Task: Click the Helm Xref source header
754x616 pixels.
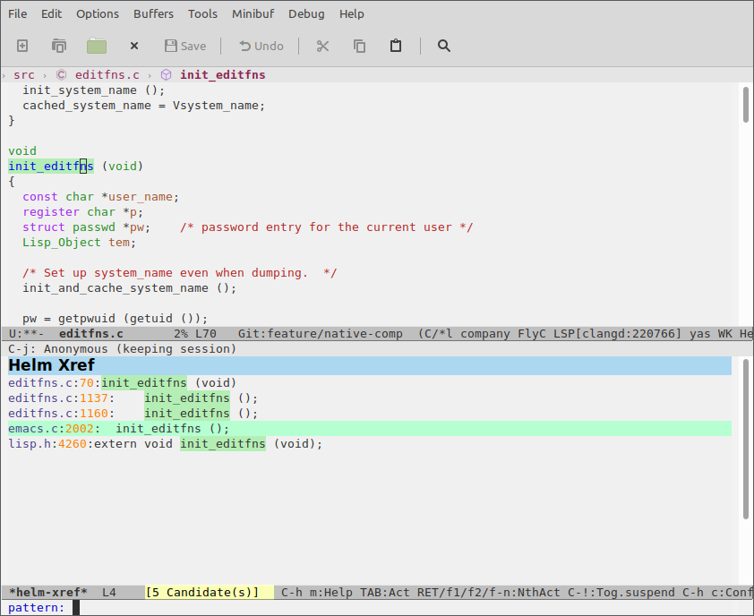Action: pyautogui.click(x=369, y=365)
